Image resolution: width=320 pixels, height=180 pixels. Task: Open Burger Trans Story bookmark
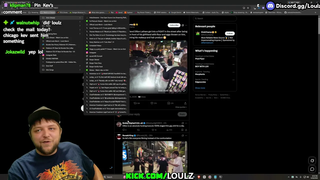pos(106,63)
